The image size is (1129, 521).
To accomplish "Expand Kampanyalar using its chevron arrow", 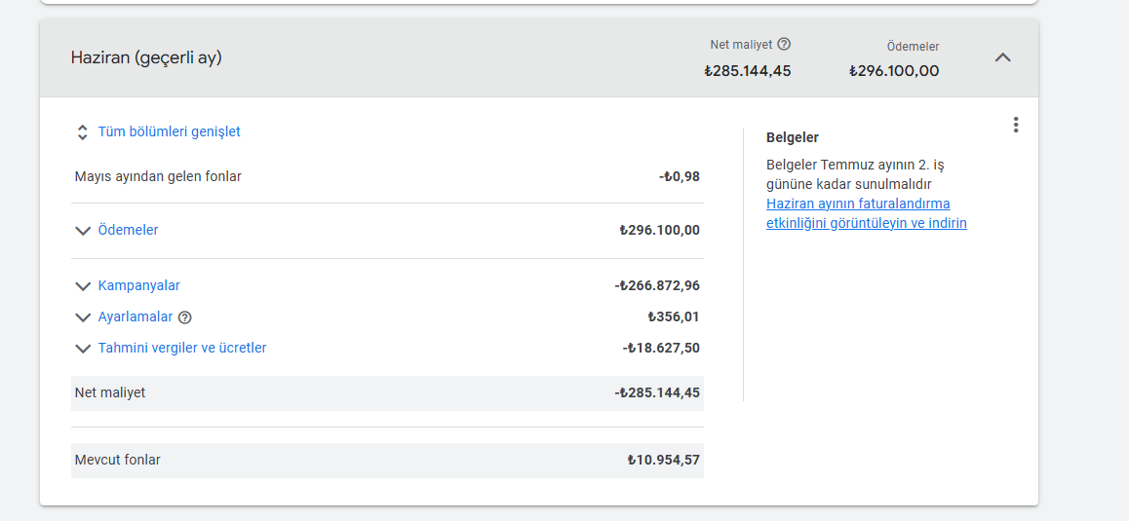I will [83, 286].
